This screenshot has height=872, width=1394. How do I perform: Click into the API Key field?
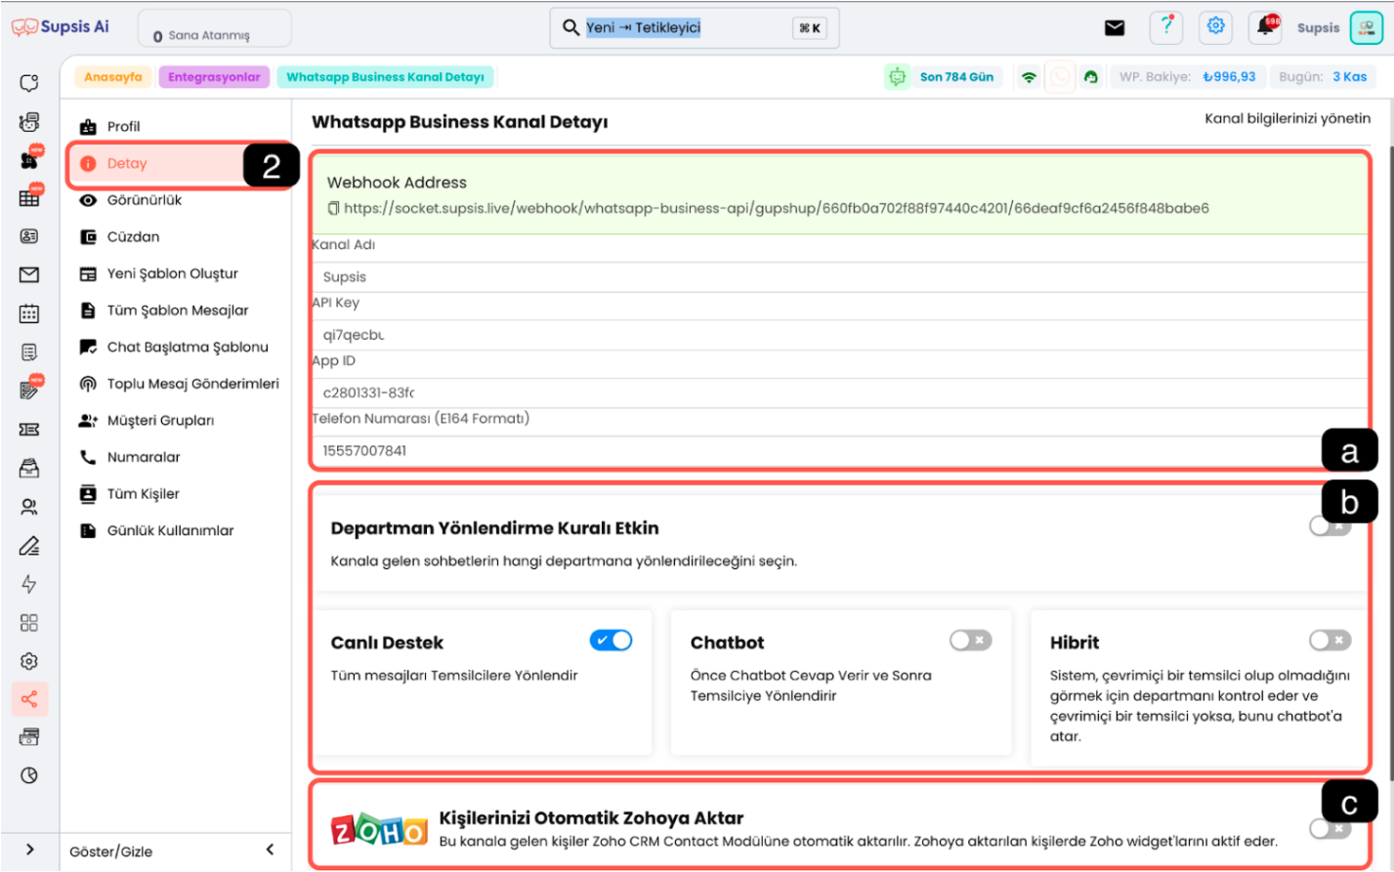pos(840,335)
